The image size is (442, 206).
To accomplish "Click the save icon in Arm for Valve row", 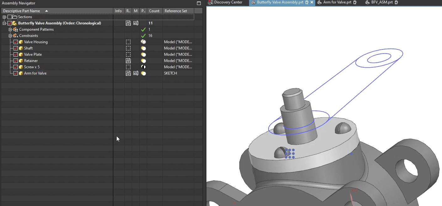I will click(128, 73).
